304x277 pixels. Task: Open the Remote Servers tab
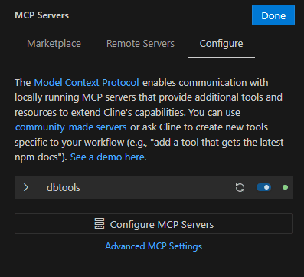140,44
